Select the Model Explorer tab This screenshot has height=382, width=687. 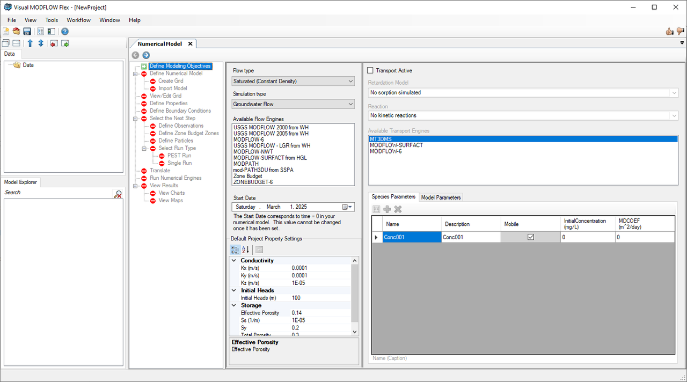point(21,182)
